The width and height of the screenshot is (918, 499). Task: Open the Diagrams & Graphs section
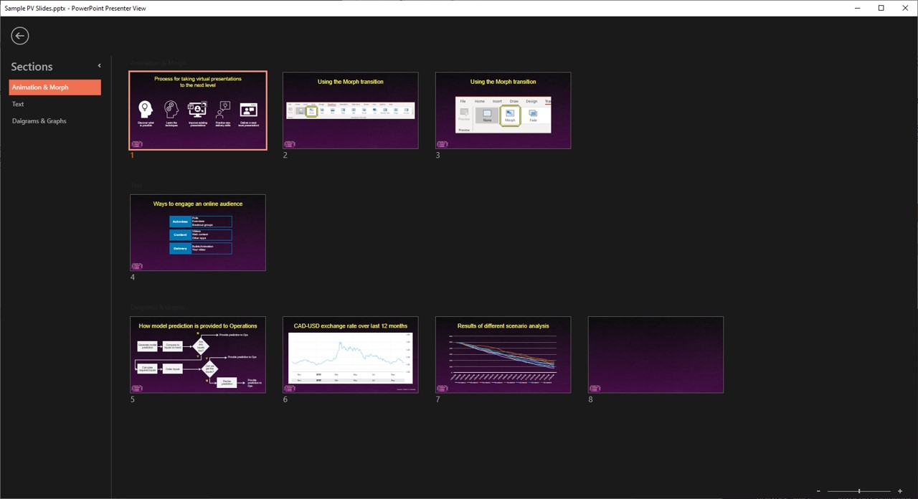39,120
